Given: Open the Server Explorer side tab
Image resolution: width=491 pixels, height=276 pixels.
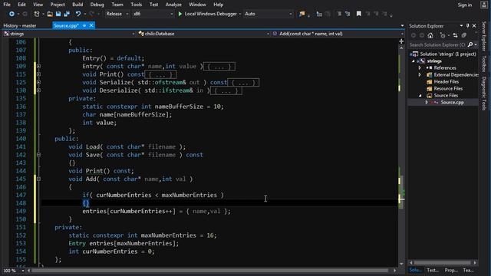Looking at the screenshot, I should click(484, 36).
